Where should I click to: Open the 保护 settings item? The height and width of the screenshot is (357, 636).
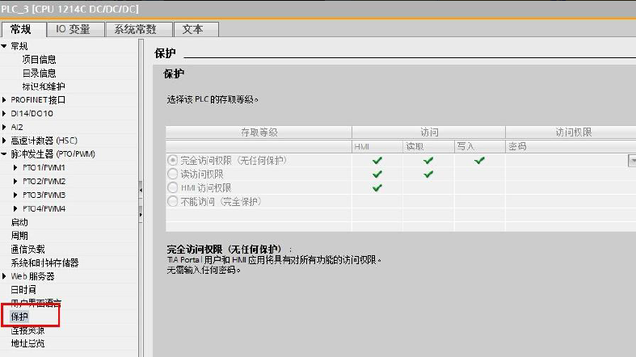tap(19, 317)
